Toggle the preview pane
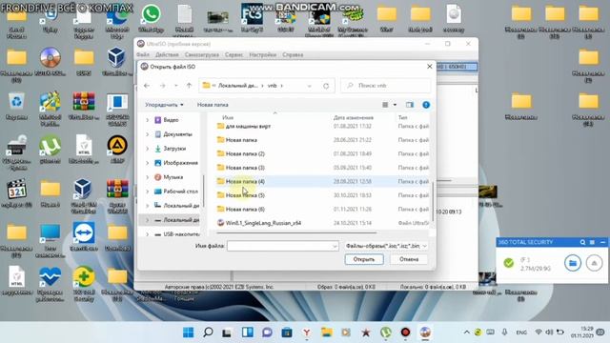The width and height of the screenshot is (610, 343). 410,105
